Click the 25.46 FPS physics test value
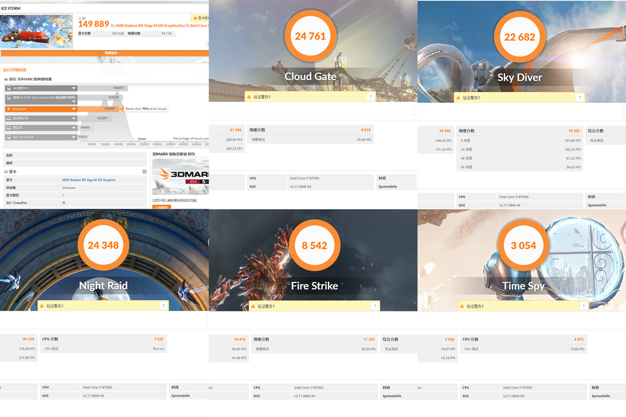Screen dimensions: 626x417 coord(364,140)
